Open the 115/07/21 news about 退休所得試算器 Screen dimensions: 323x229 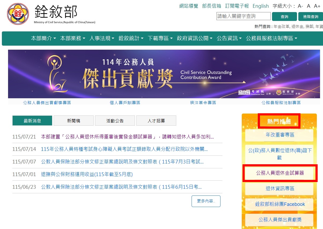[127, 137]
